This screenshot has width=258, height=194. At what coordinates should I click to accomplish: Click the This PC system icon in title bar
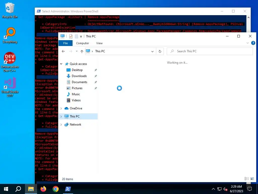coord(62,36)
